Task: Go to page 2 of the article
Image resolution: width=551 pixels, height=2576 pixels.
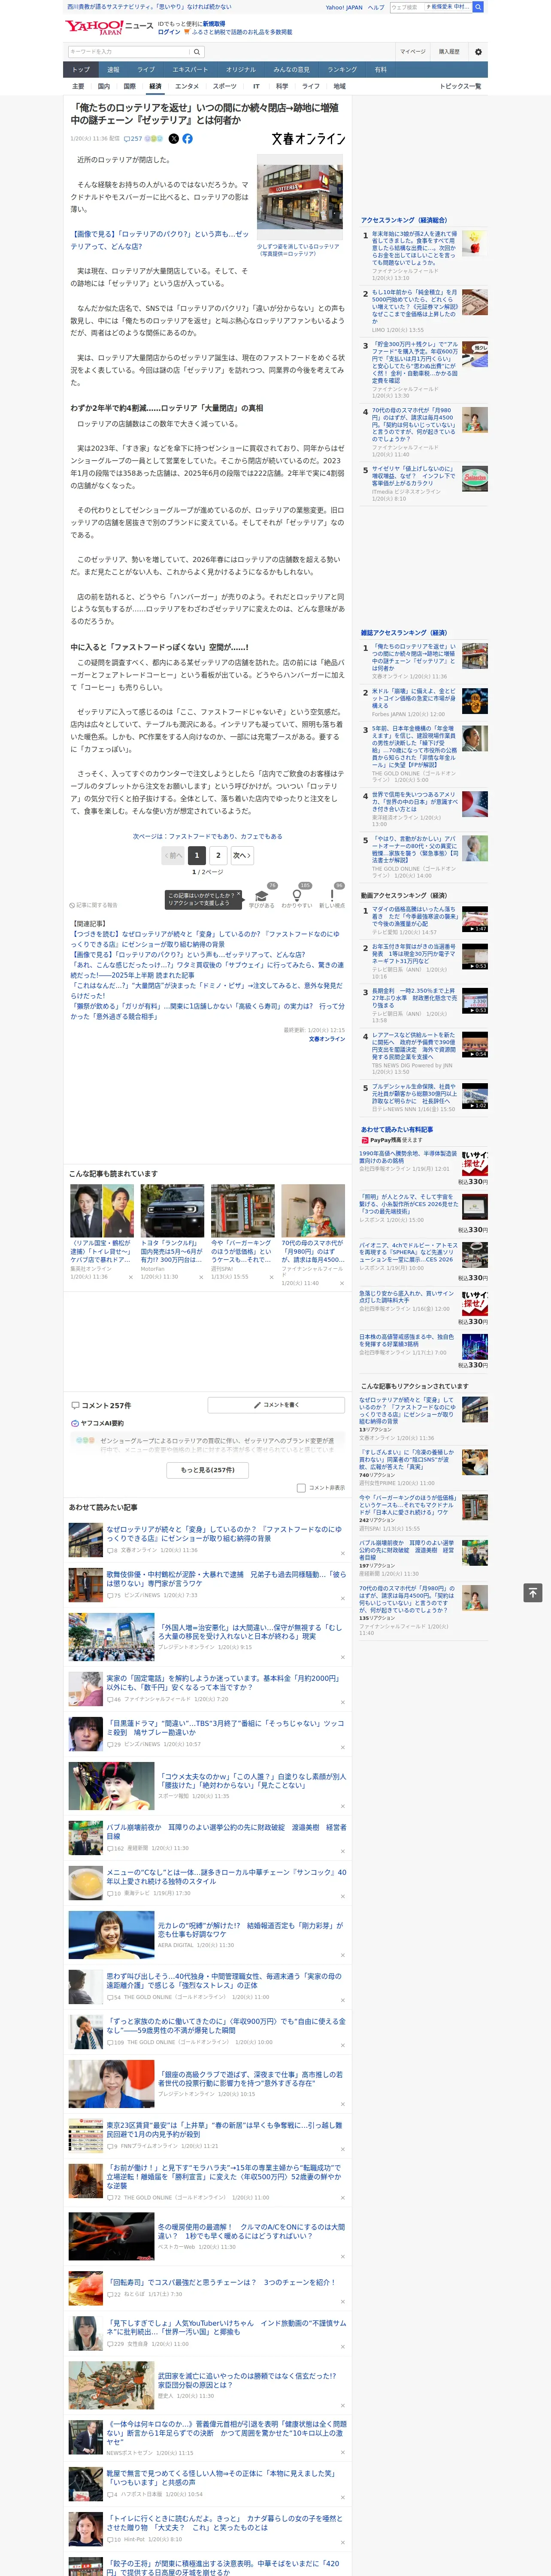Action: click(218, 856)
